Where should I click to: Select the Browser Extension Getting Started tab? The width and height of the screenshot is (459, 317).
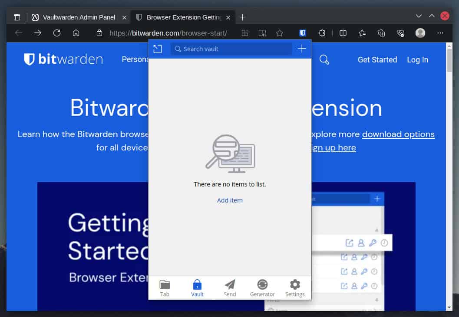182,17
